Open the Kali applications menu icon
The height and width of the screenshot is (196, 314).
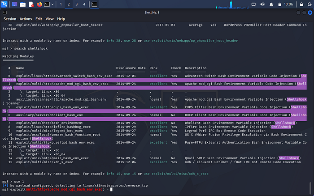pyautogui.click(x=4, y=4)
